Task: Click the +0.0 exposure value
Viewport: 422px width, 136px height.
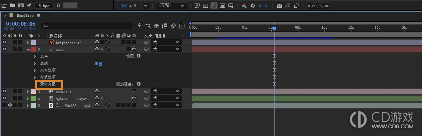Action: tap(263, 6)
